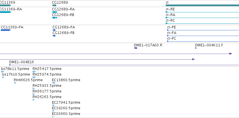This screenshot has height=118, width=239.
Task: Click the CG12689-RA transcript arrow
Action: (54, 12)
